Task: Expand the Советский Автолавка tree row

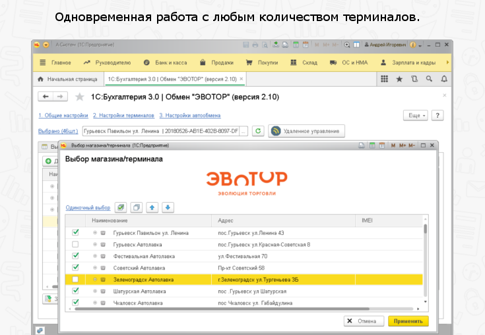Action: point(94,268)
